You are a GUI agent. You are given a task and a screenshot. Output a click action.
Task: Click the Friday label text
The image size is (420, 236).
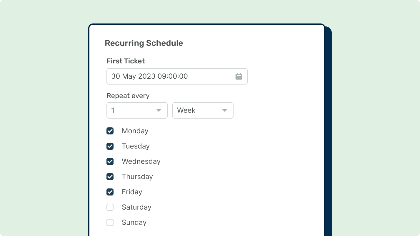(x=132, y=192)
